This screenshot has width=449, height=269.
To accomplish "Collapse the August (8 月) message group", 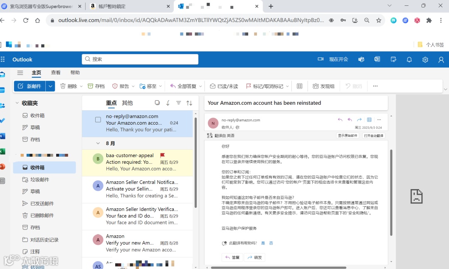I will (98, 143).
